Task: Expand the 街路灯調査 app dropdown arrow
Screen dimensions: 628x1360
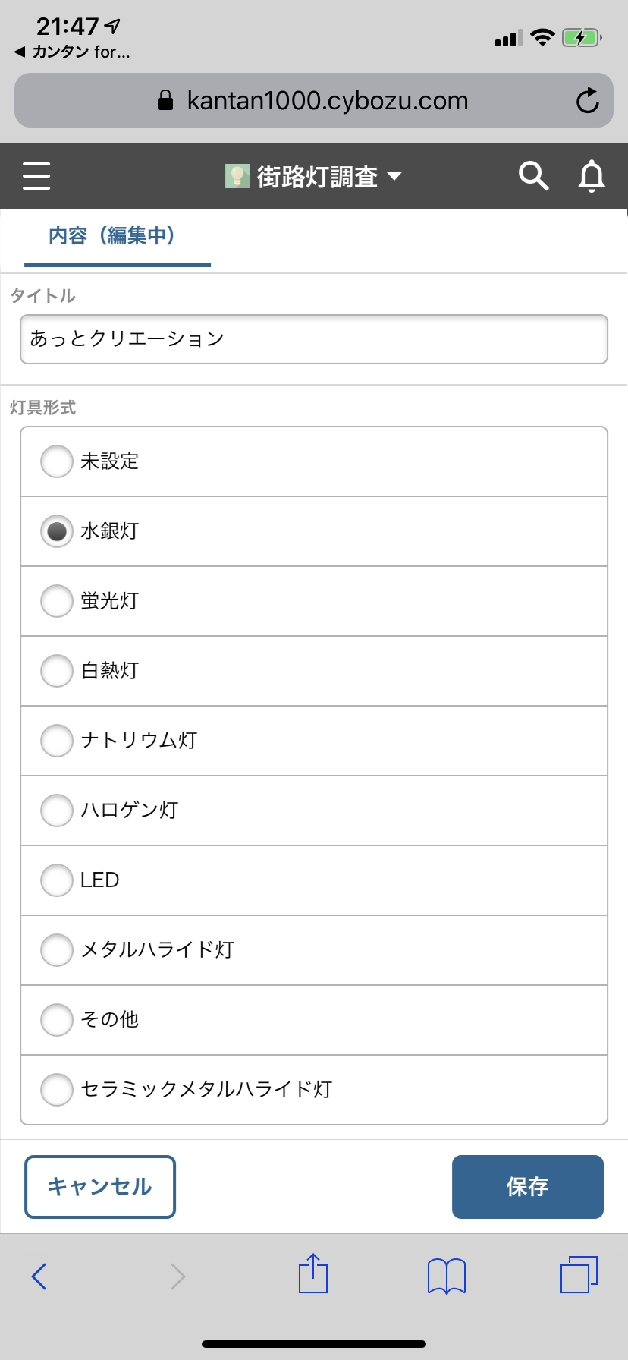Action: [x=394, y=176]
